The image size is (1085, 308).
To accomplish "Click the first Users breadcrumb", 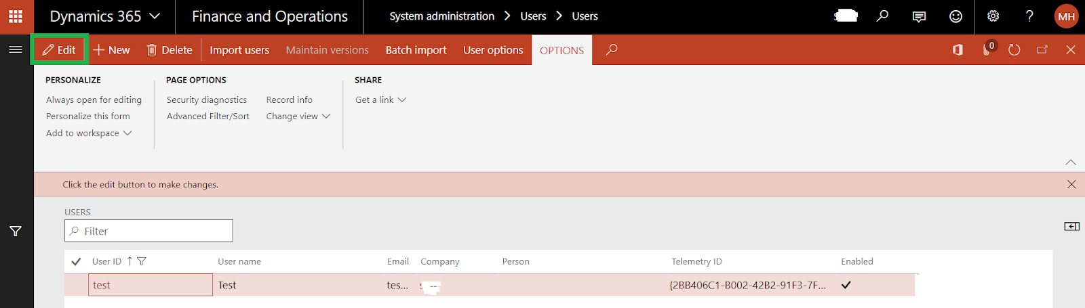I will click(533, 16).
